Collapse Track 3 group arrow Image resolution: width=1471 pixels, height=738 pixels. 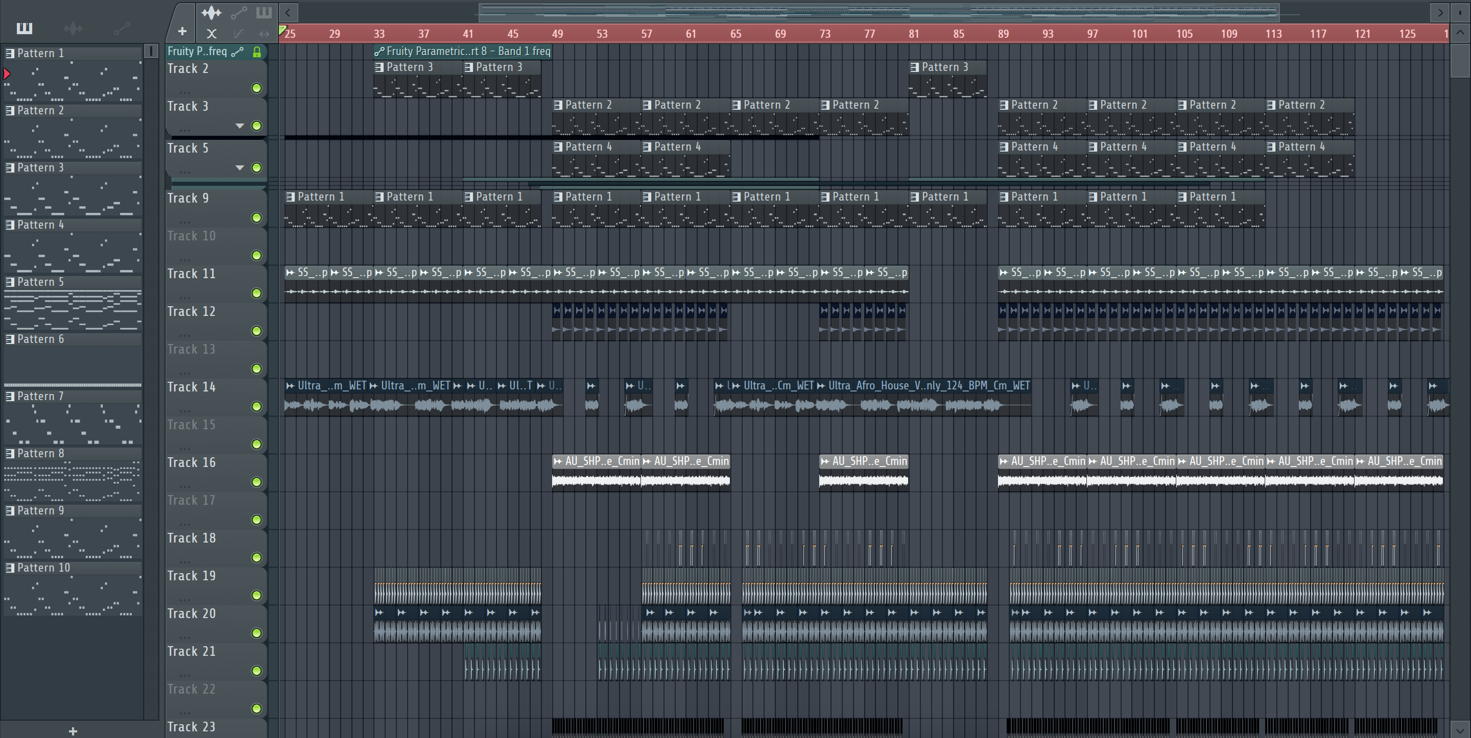240,126
